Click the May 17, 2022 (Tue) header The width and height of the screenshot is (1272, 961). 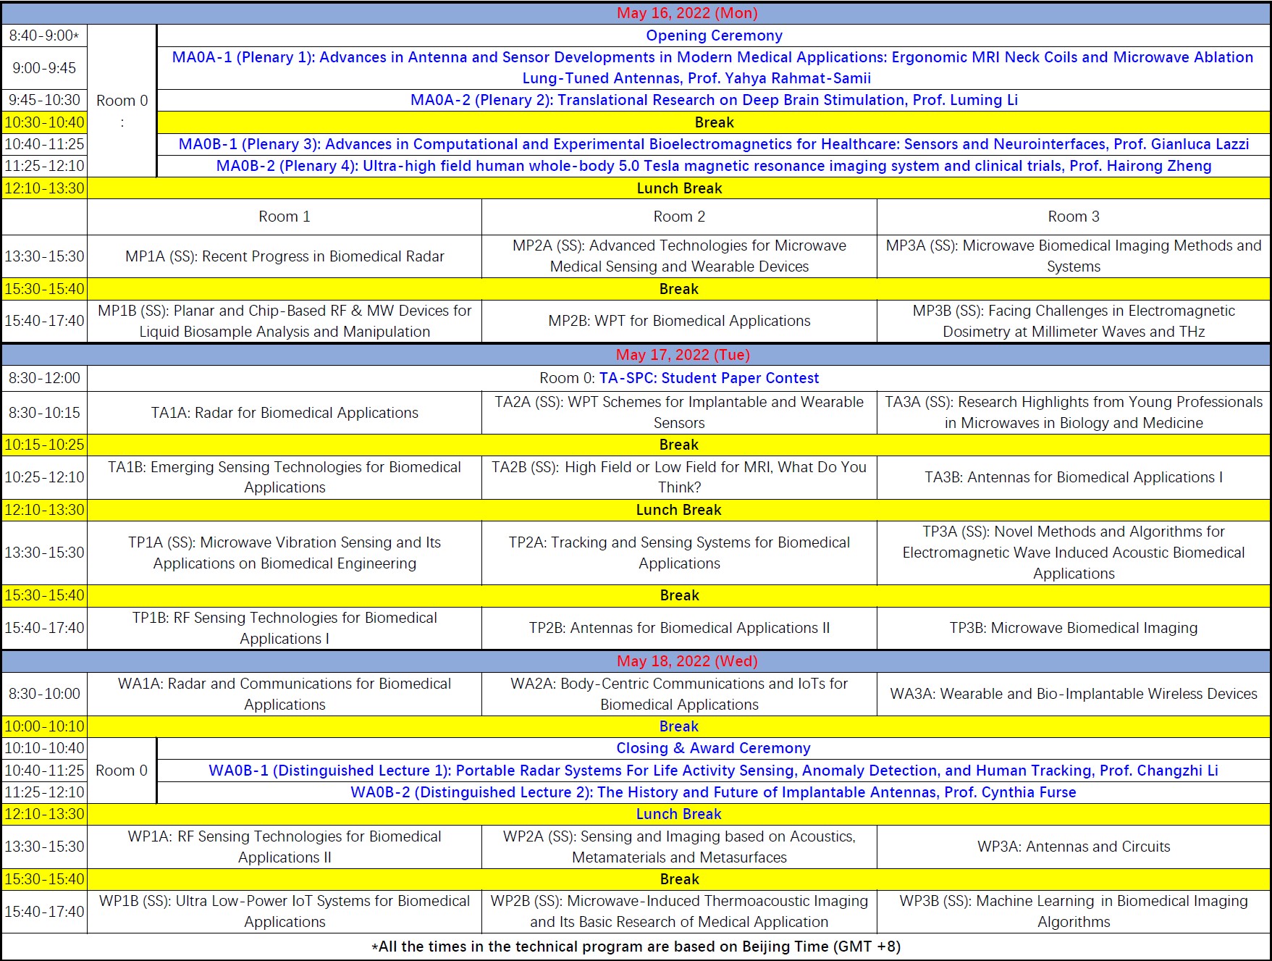coord(683,355)
